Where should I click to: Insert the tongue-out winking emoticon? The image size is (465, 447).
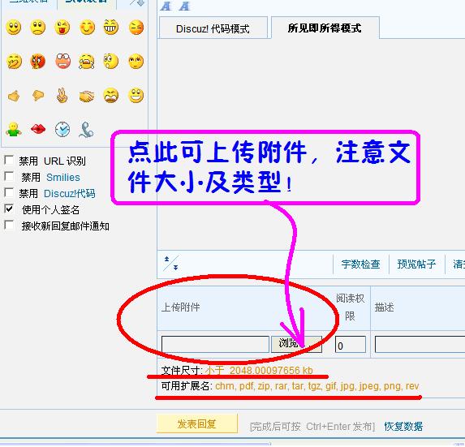pos(62,28)
